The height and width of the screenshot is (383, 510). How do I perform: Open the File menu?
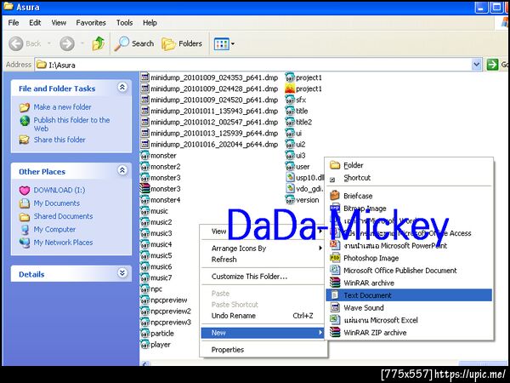tap(14, 23)
